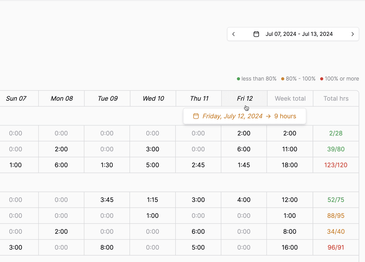
Task: Click the Tuesday 1:30 cell
Action: (x=107, y=165)
